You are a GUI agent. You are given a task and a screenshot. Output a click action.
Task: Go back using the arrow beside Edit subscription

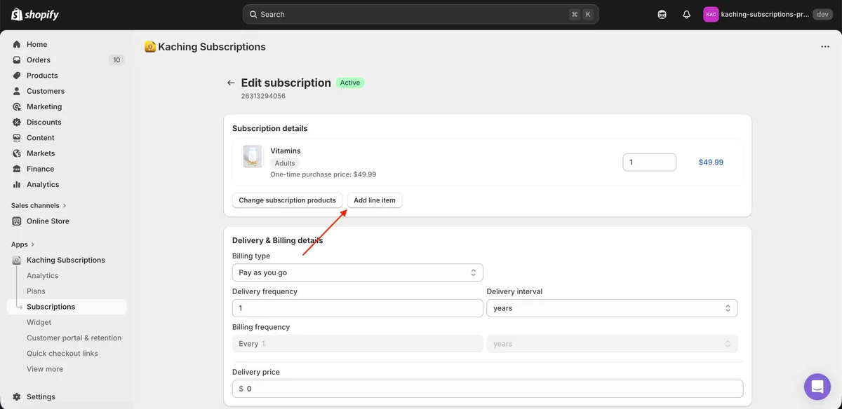click(x=230, y=83)
